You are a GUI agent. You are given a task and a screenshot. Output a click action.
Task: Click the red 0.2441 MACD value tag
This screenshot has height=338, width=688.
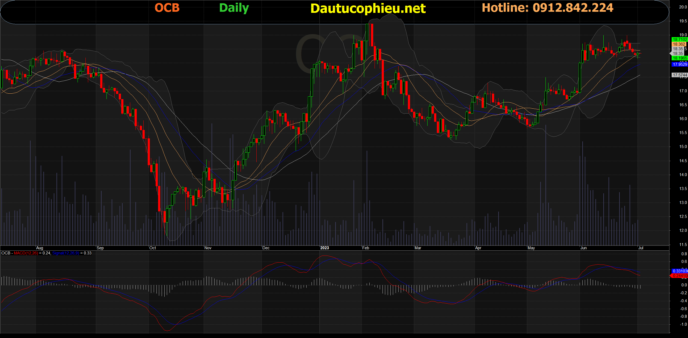coord(680,276)
